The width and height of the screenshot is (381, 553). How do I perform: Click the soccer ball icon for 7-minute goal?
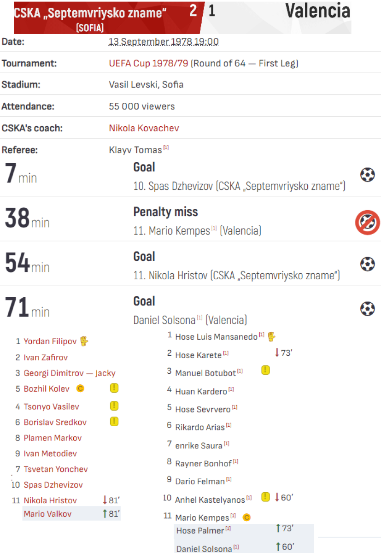[x=367, y=175]
